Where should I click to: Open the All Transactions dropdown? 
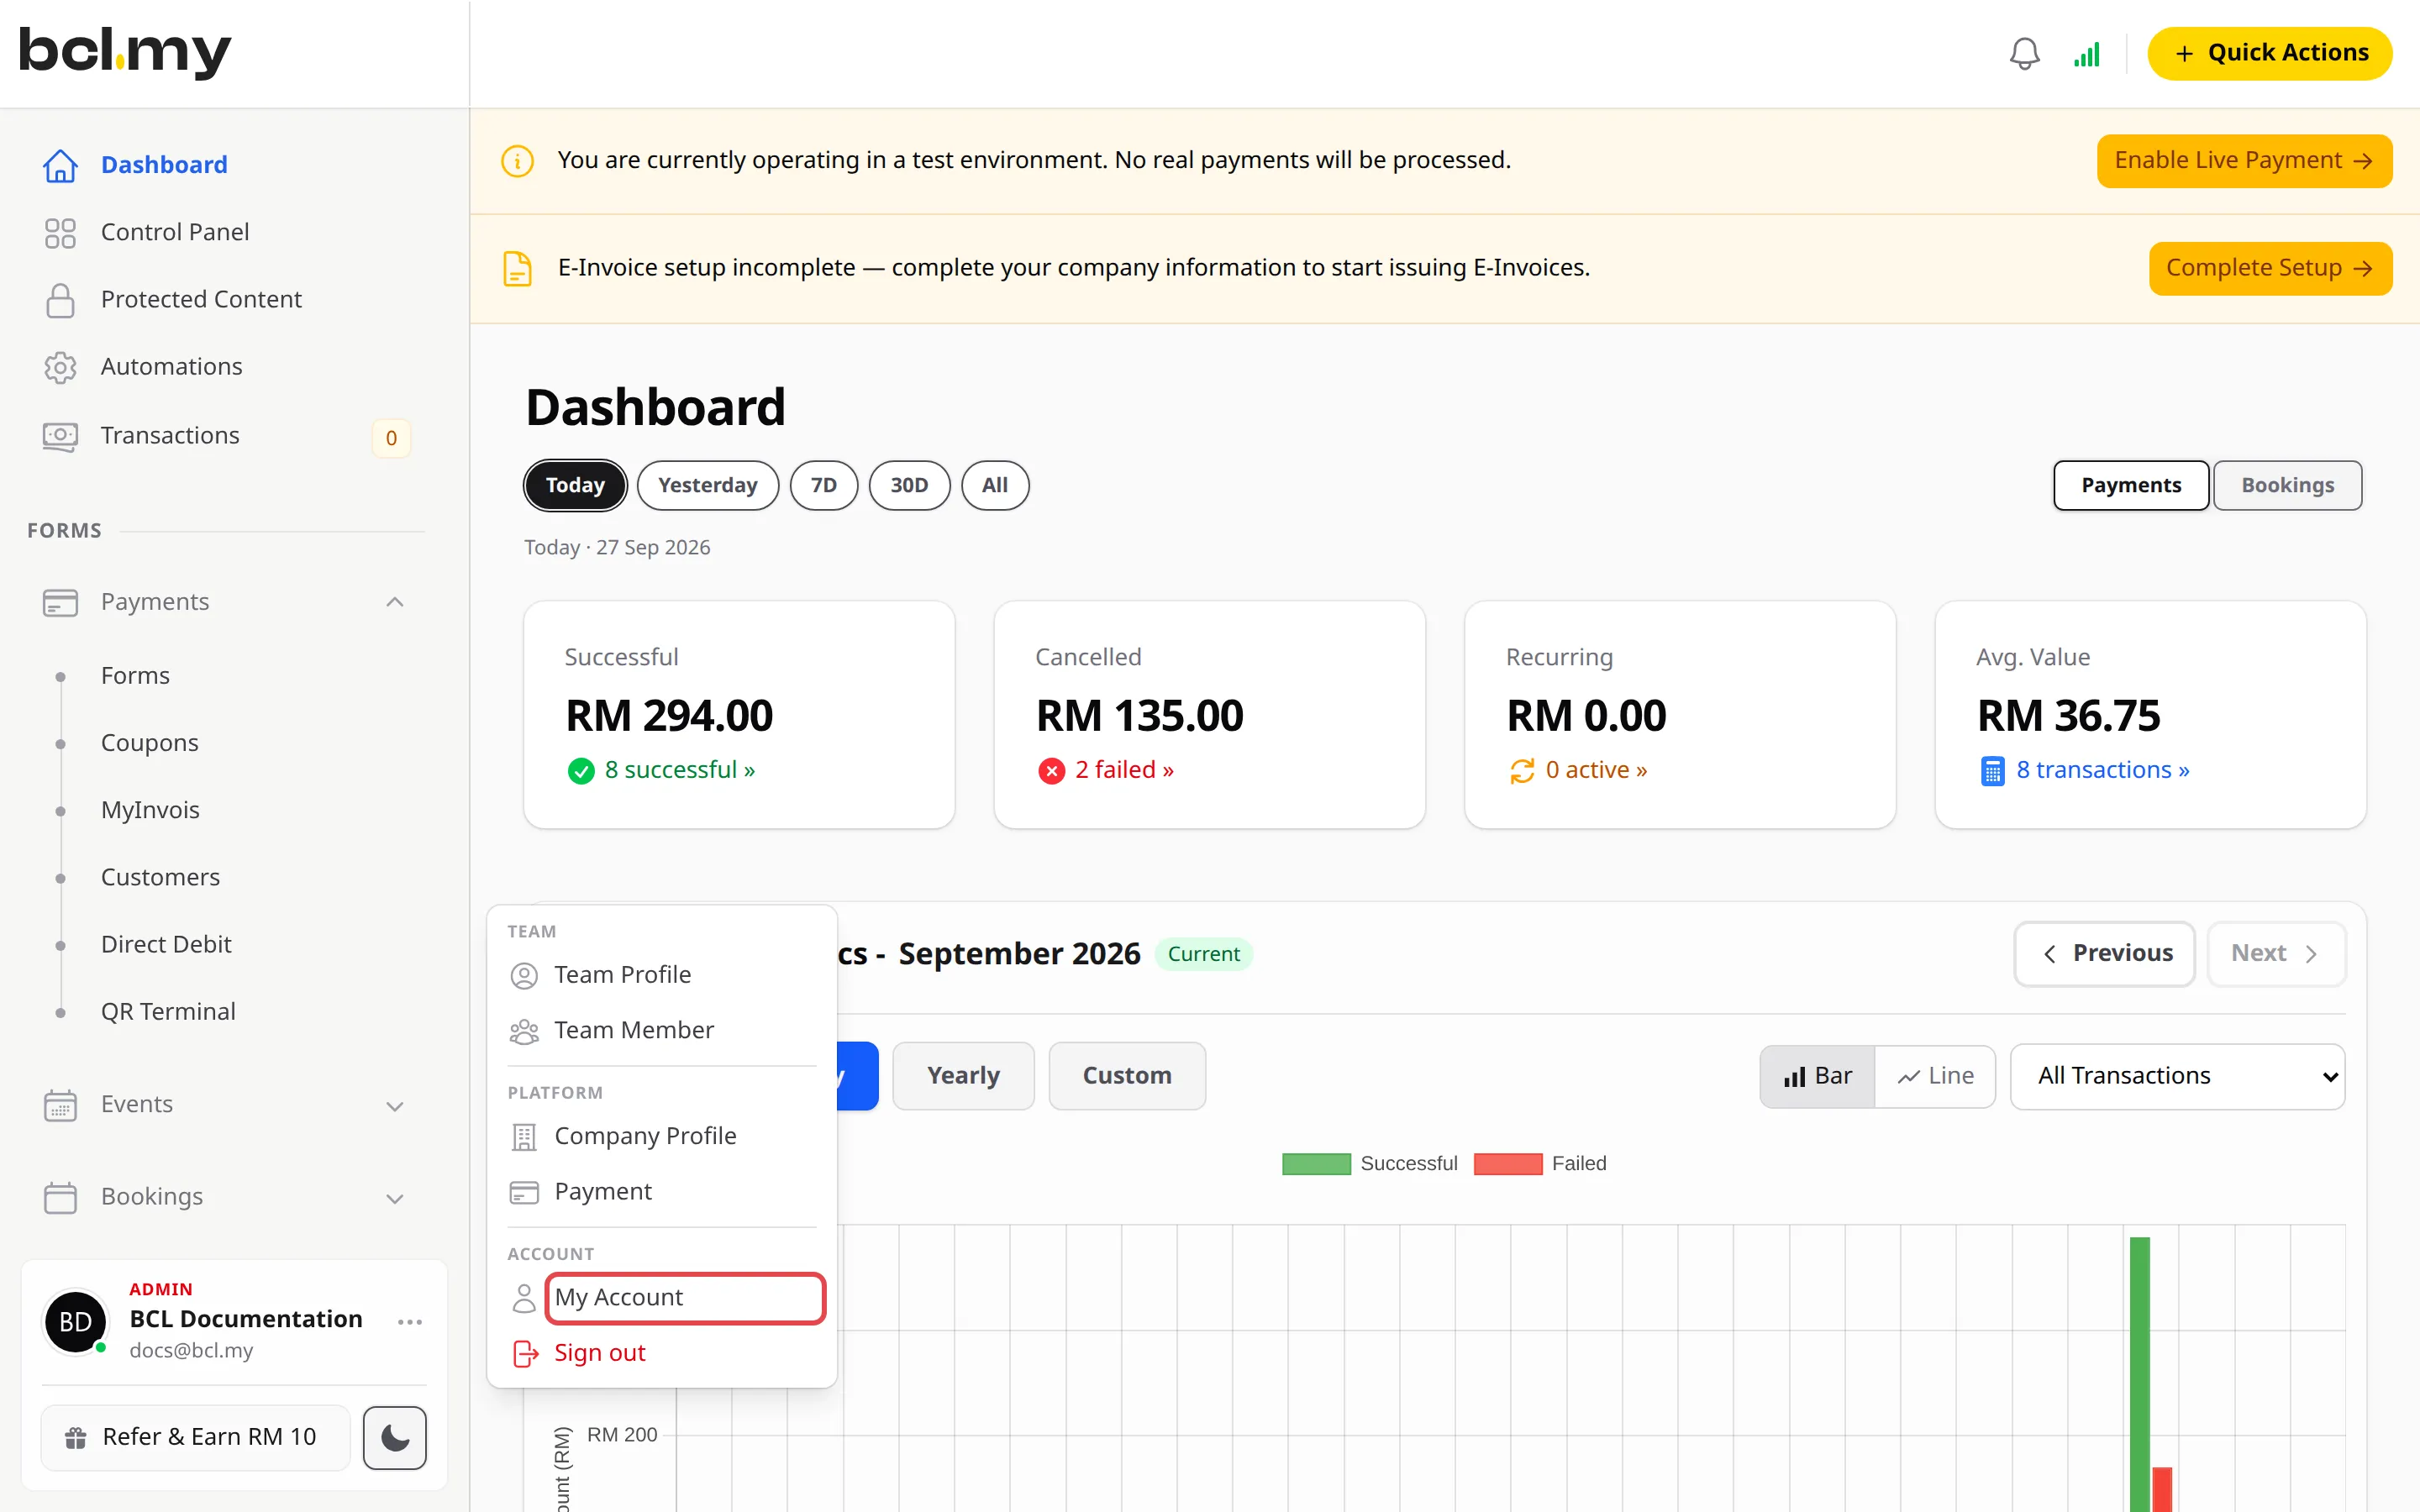pos(2177,1076)
